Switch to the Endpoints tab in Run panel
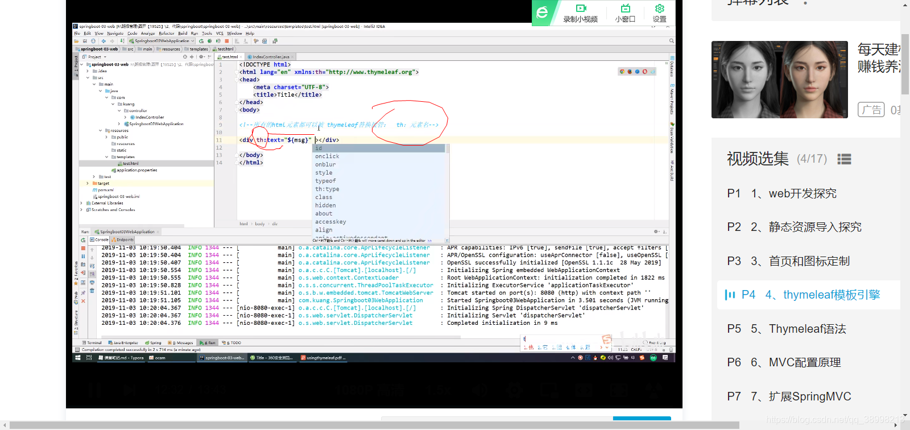Screen dimensions: 910x430 coord(123,240)
